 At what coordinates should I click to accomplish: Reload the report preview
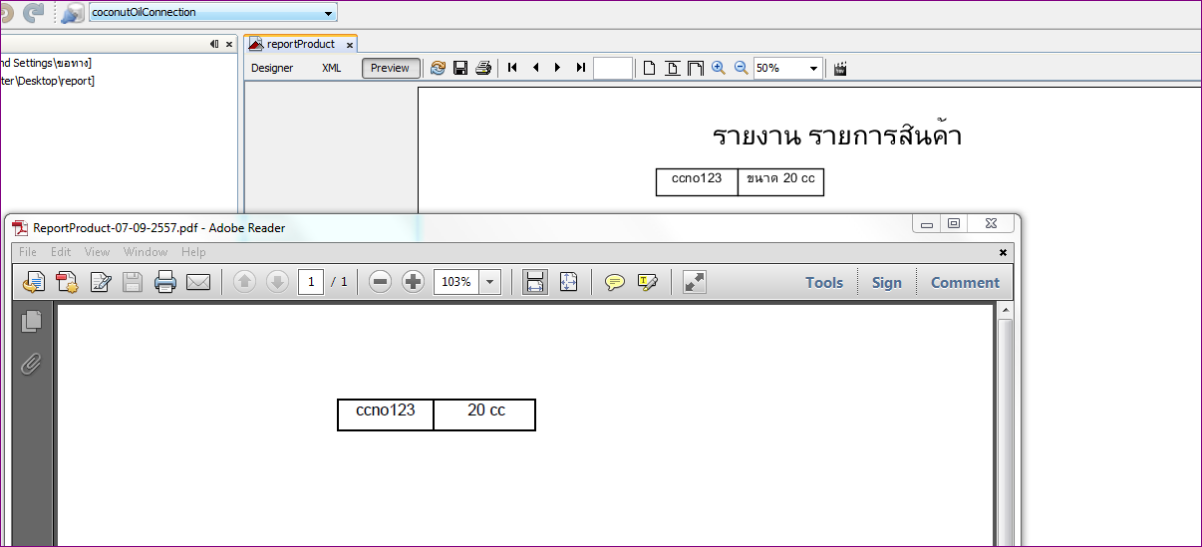(438, 68)
